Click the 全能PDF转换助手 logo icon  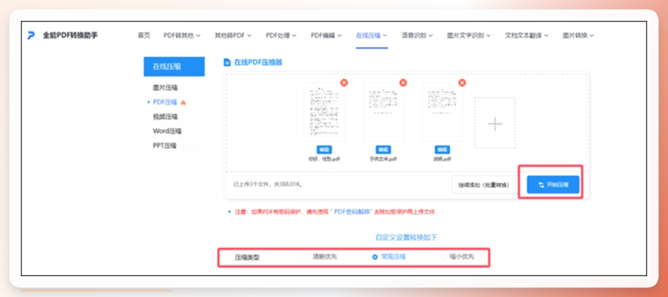tap(31, 35)
